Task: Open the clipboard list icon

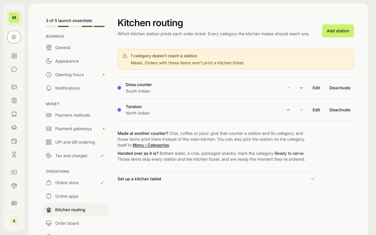Action: [x=14, y=101]
